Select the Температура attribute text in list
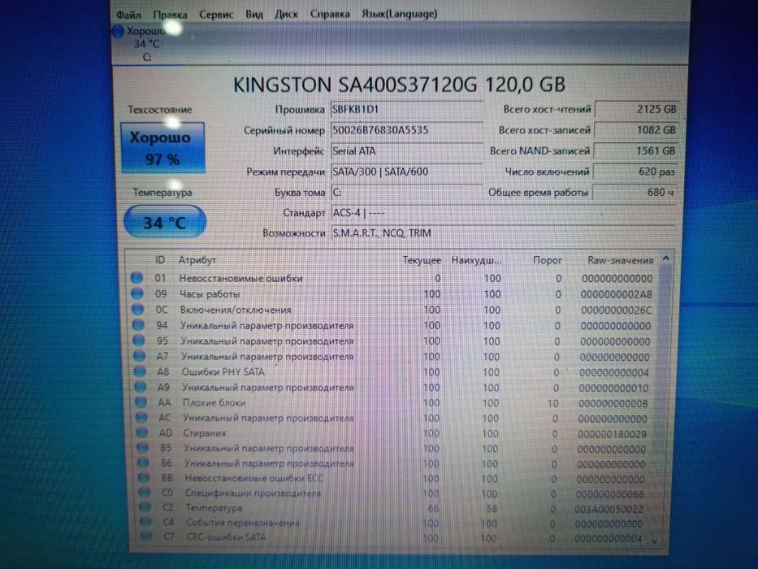 214,508
